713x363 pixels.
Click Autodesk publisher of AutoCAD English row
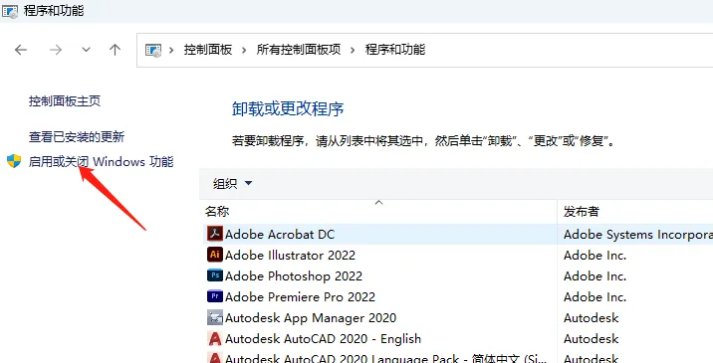592,339
